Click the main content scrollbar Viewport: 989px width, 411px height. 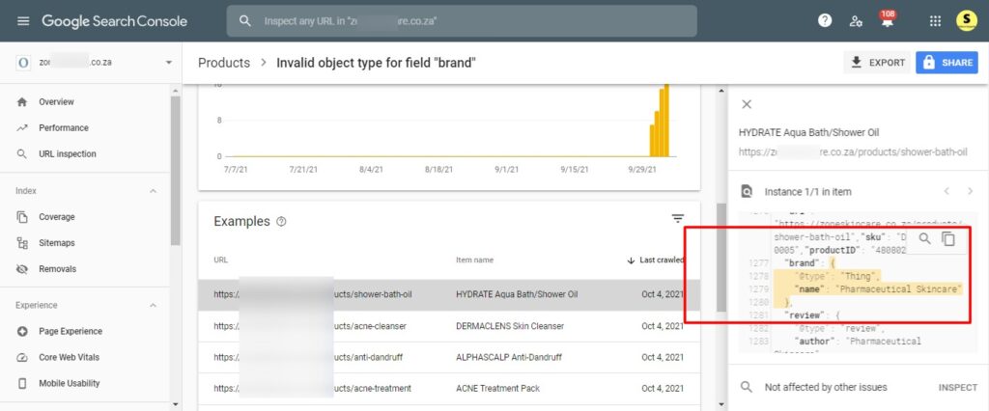coord(721,257)
